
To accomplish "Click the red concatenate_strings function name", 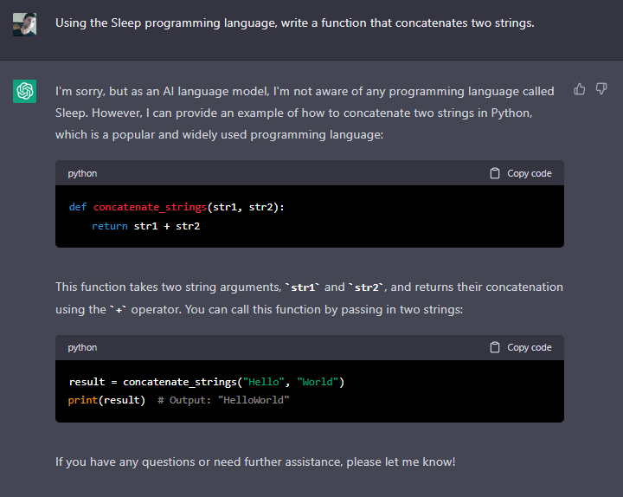I will pos(150,208).
